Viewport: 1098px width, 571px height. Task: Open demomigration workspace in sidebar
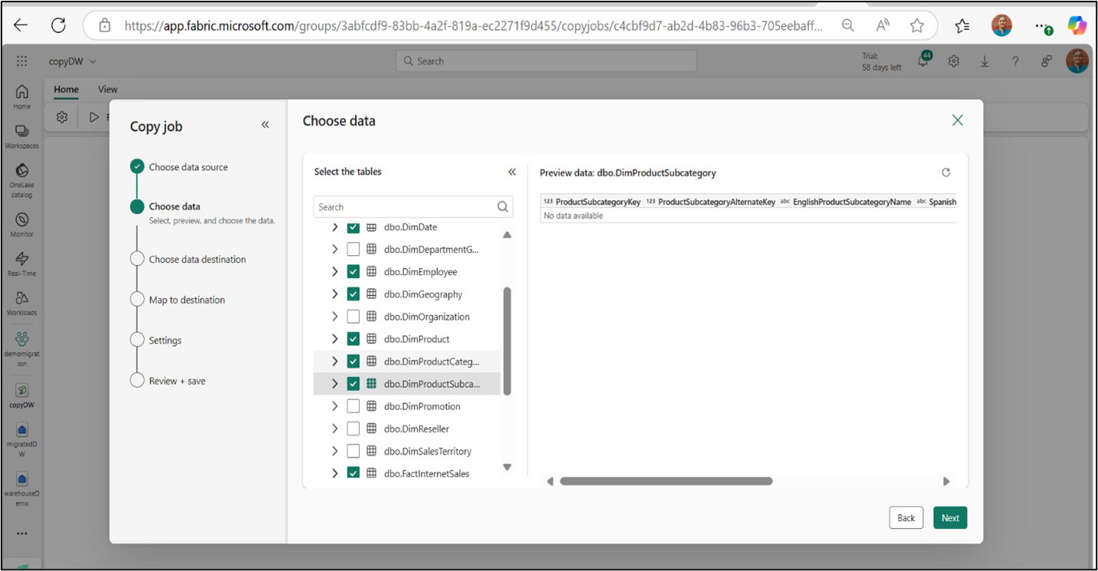click(x=21, y=349)
